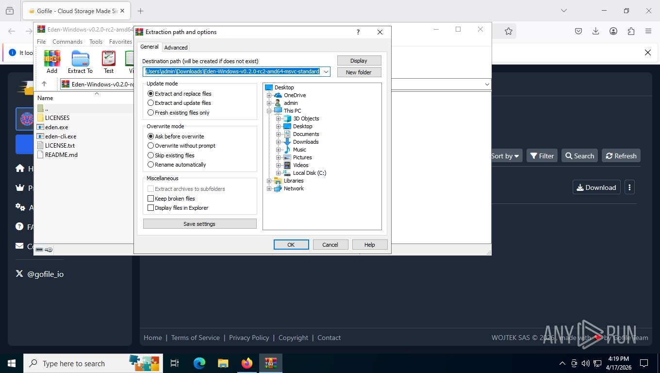Click the Add icon in WinRAR toolbar

click(x=52, y=62)
